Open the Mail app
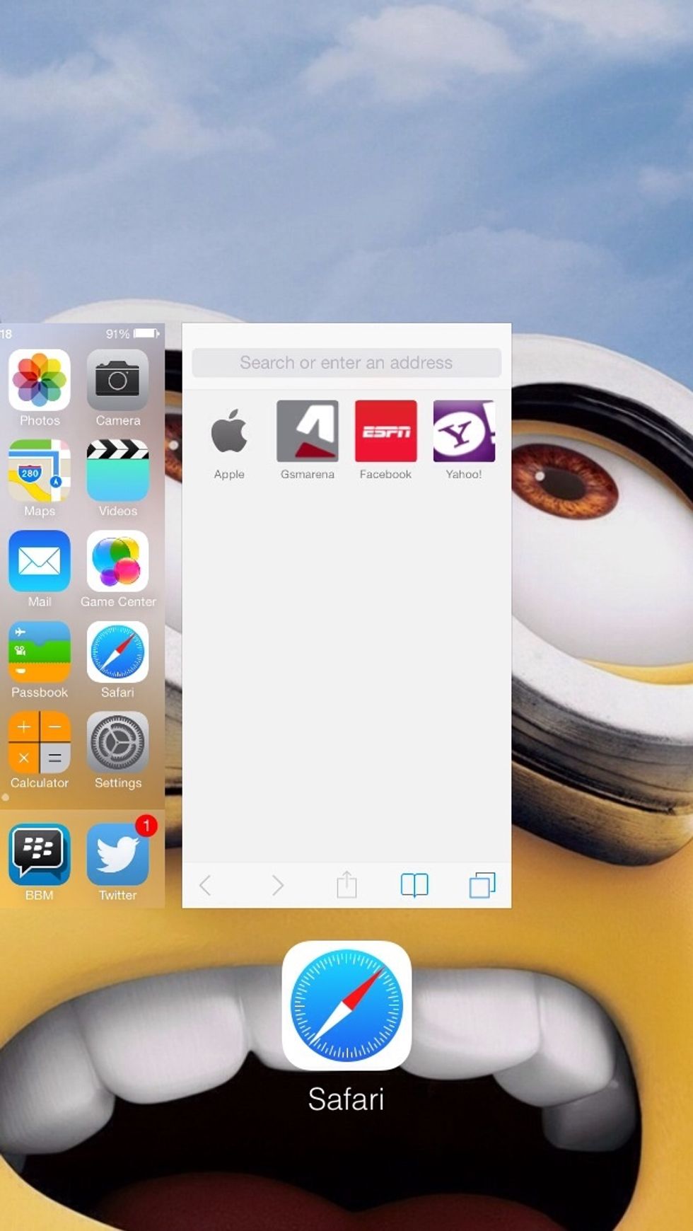Viewport: 693px width, 1231px height. [x=40, y=561]
